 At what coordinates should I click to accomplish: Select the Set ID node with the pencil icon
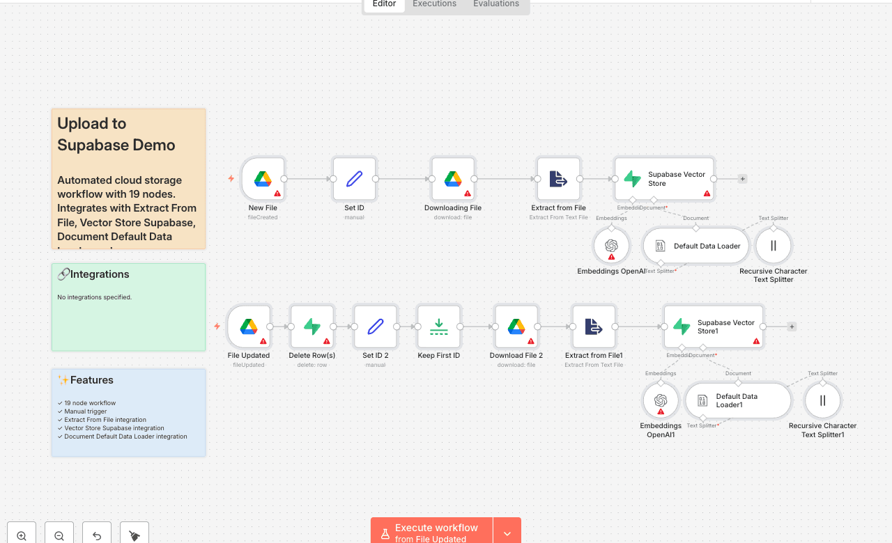coord(354,179)
